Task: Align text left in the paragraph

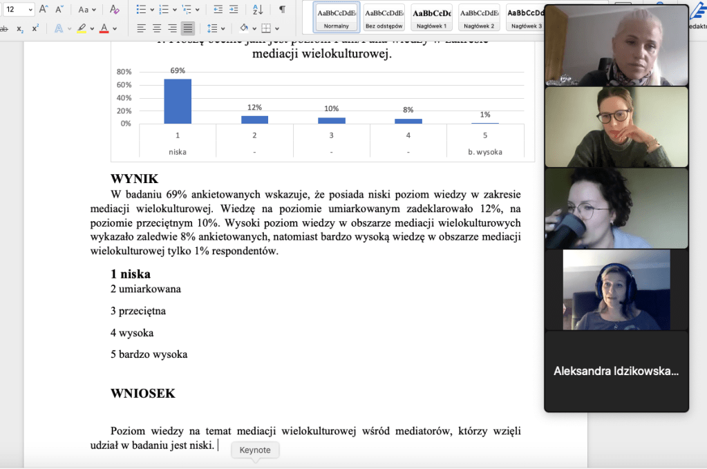Action: coord(142,28)
